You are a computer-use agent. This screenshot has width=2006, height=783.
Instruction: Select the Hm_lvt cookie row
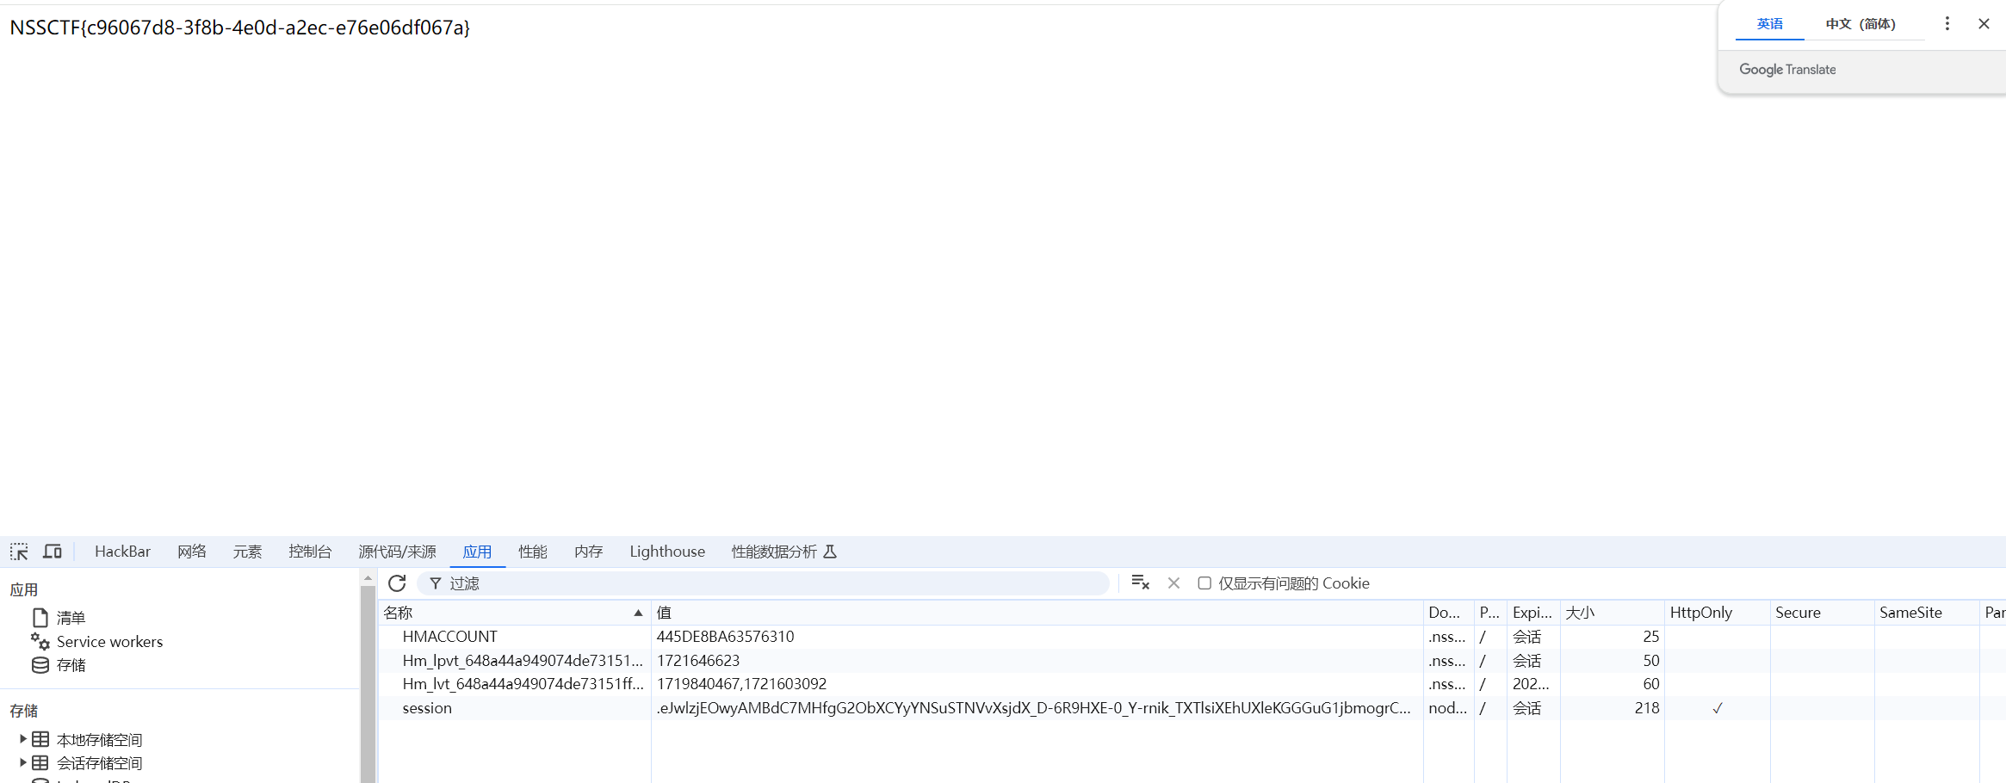pyautogui.click(x=1192, y=684)
